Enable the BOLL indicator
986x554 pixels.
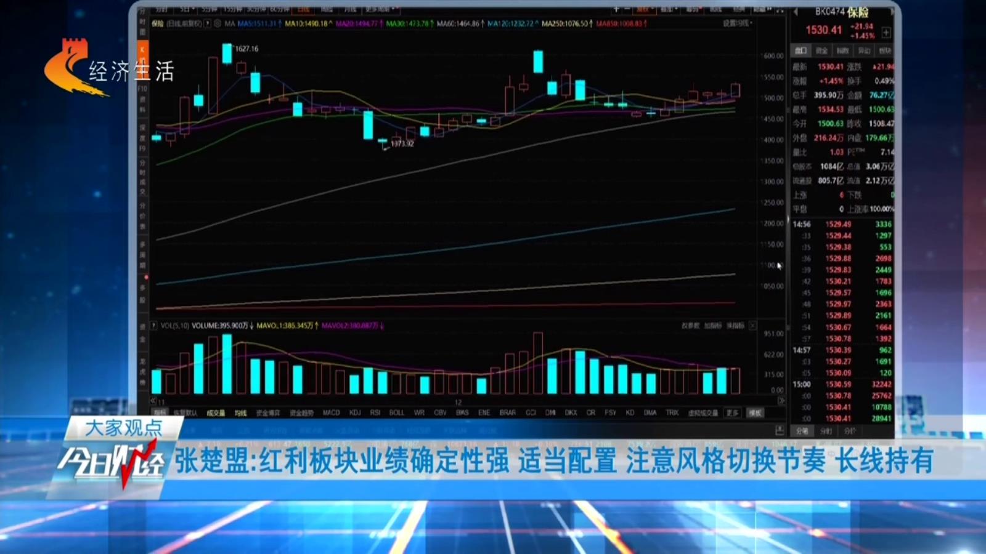(x=396, y=413)
